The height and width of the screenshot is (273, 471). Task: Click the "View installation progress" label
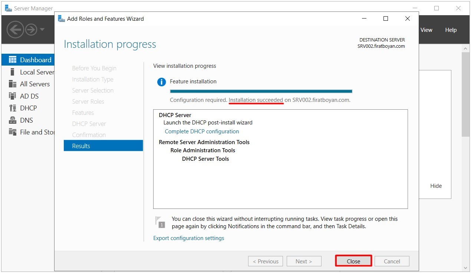pos(185,66)
